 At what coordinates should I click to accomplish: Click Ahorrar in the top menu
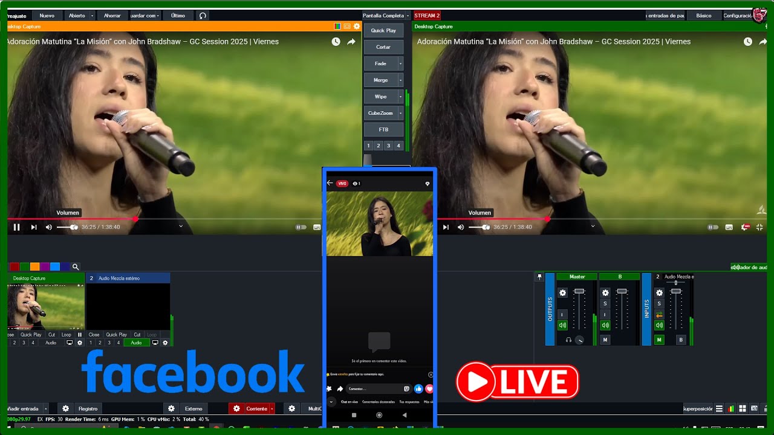(112, 16)
